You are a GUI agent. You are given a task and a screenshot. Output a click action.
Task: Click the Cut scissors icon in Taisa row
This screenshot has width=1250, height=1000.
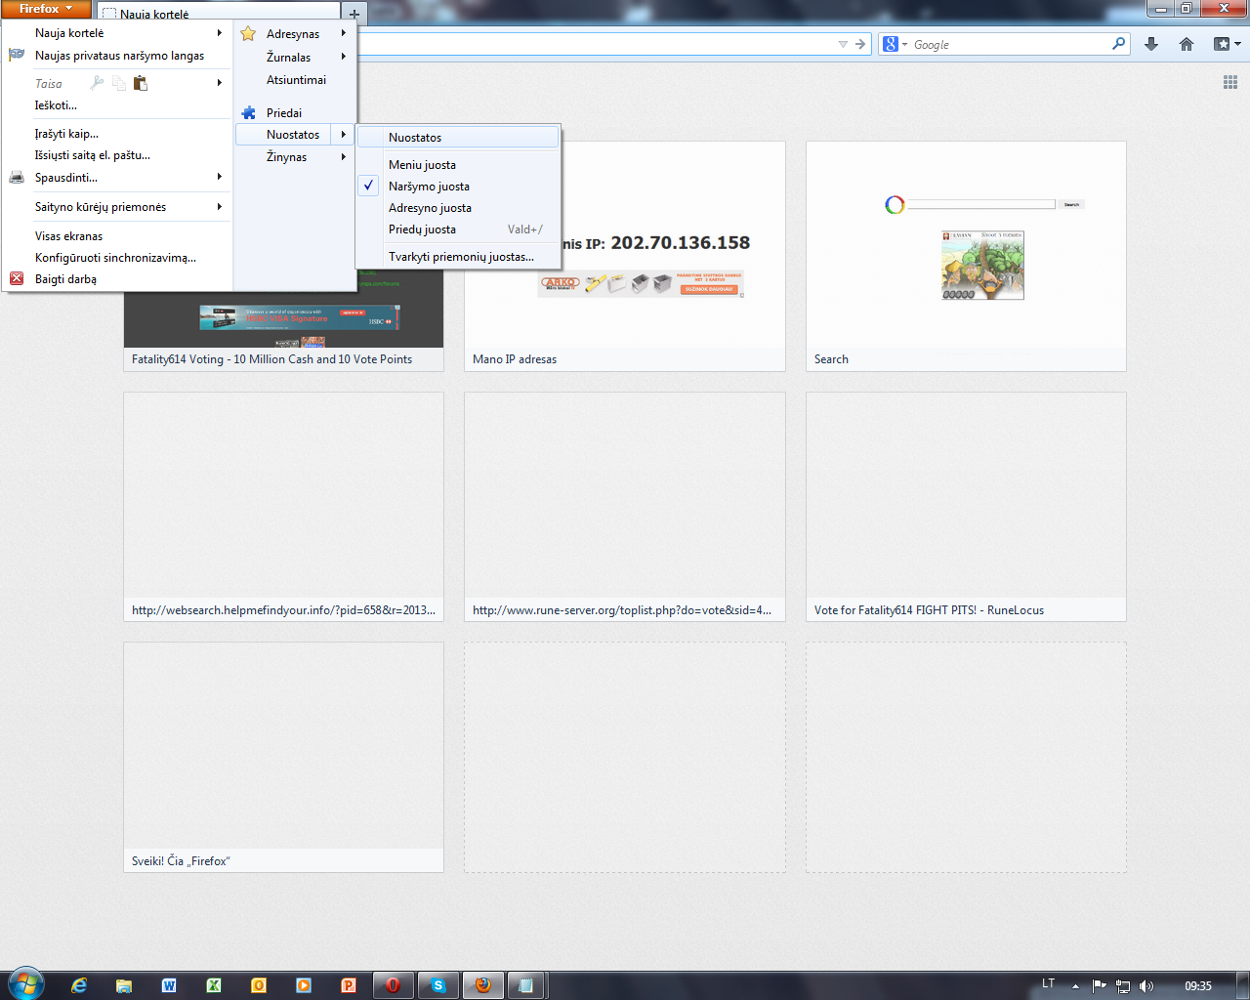coord(97,83)
